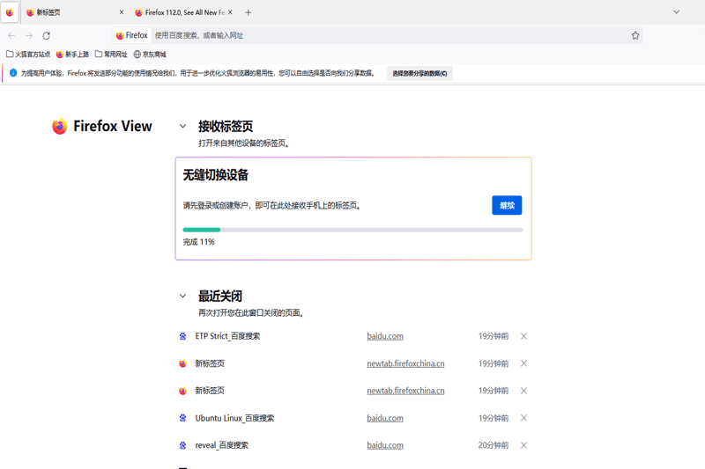The height and width of the screenshot is (469, 705).
Task: Click the blue 继续 button
Action: [507, 205]
